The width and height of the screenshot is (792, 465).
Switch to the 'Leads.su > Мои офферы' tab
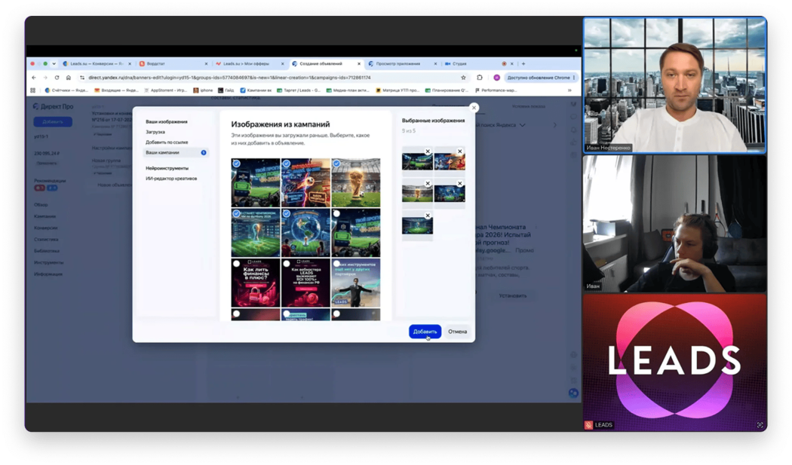coord(248,64)
